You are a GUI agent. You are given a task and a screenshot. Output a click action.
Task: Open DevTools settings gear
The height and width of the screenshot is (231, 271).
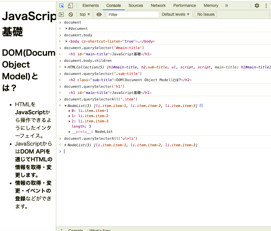pos(257,6)
